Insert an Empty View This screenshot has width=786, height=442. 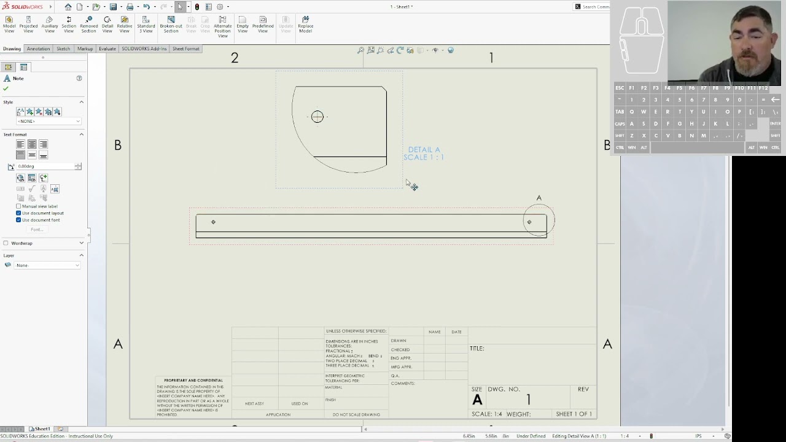[x=243, y=25]
